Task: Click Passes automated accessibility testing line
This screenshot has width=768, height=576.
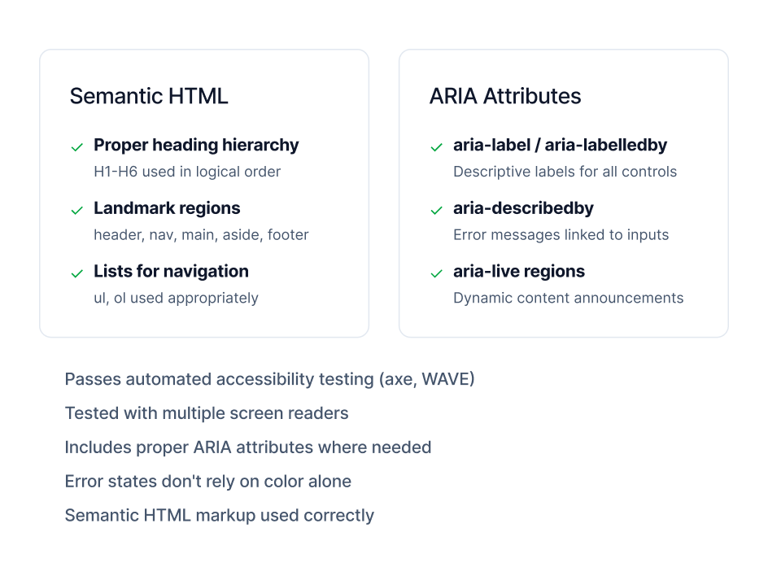Action: [270, 380]
